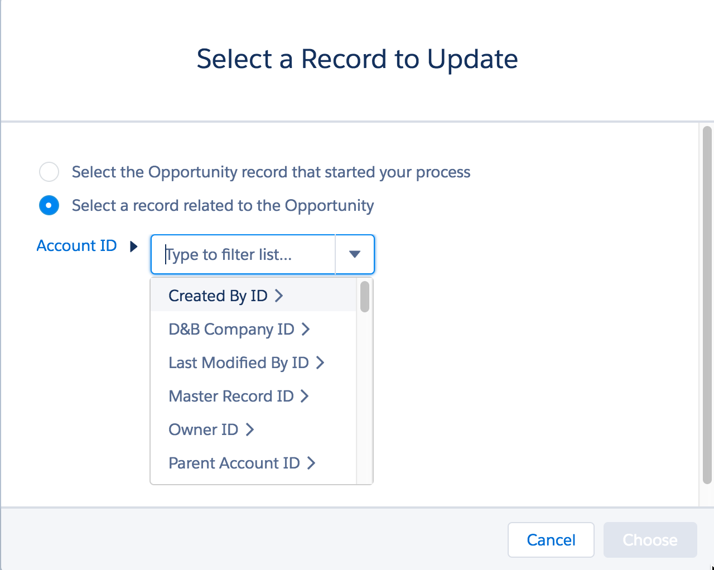Pick Owner ID from the list
This screenshot has height=570, width=714.
pos(203,429)
